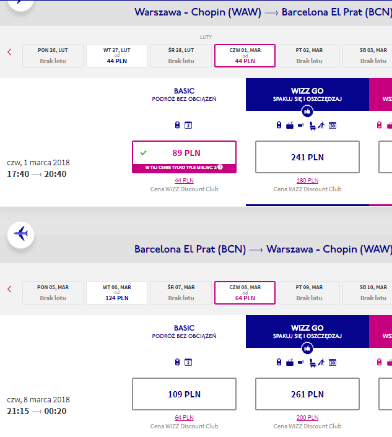The width and height of the screenshot is (392, 437).
Task: Click the checked luggage icon under return WIZZ GO
Action: 290,363
